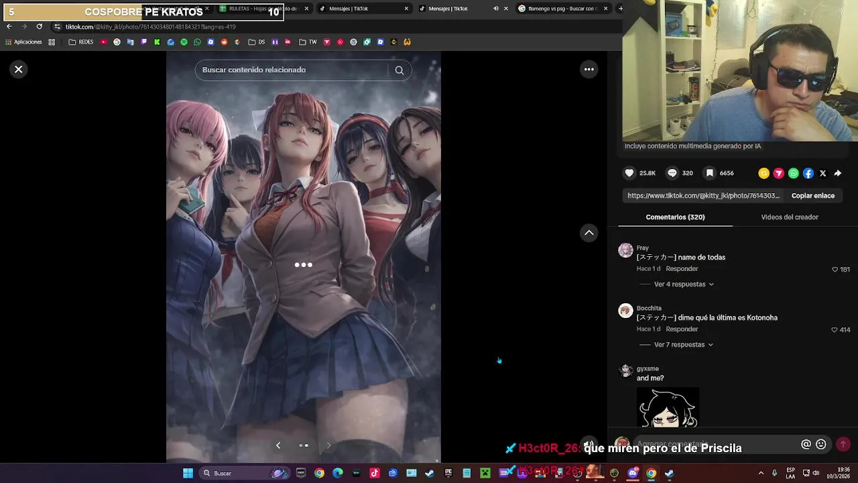This screenshot has width=858, height=483.
Task: Repost using the yellow repost icon
Action: 763,173
